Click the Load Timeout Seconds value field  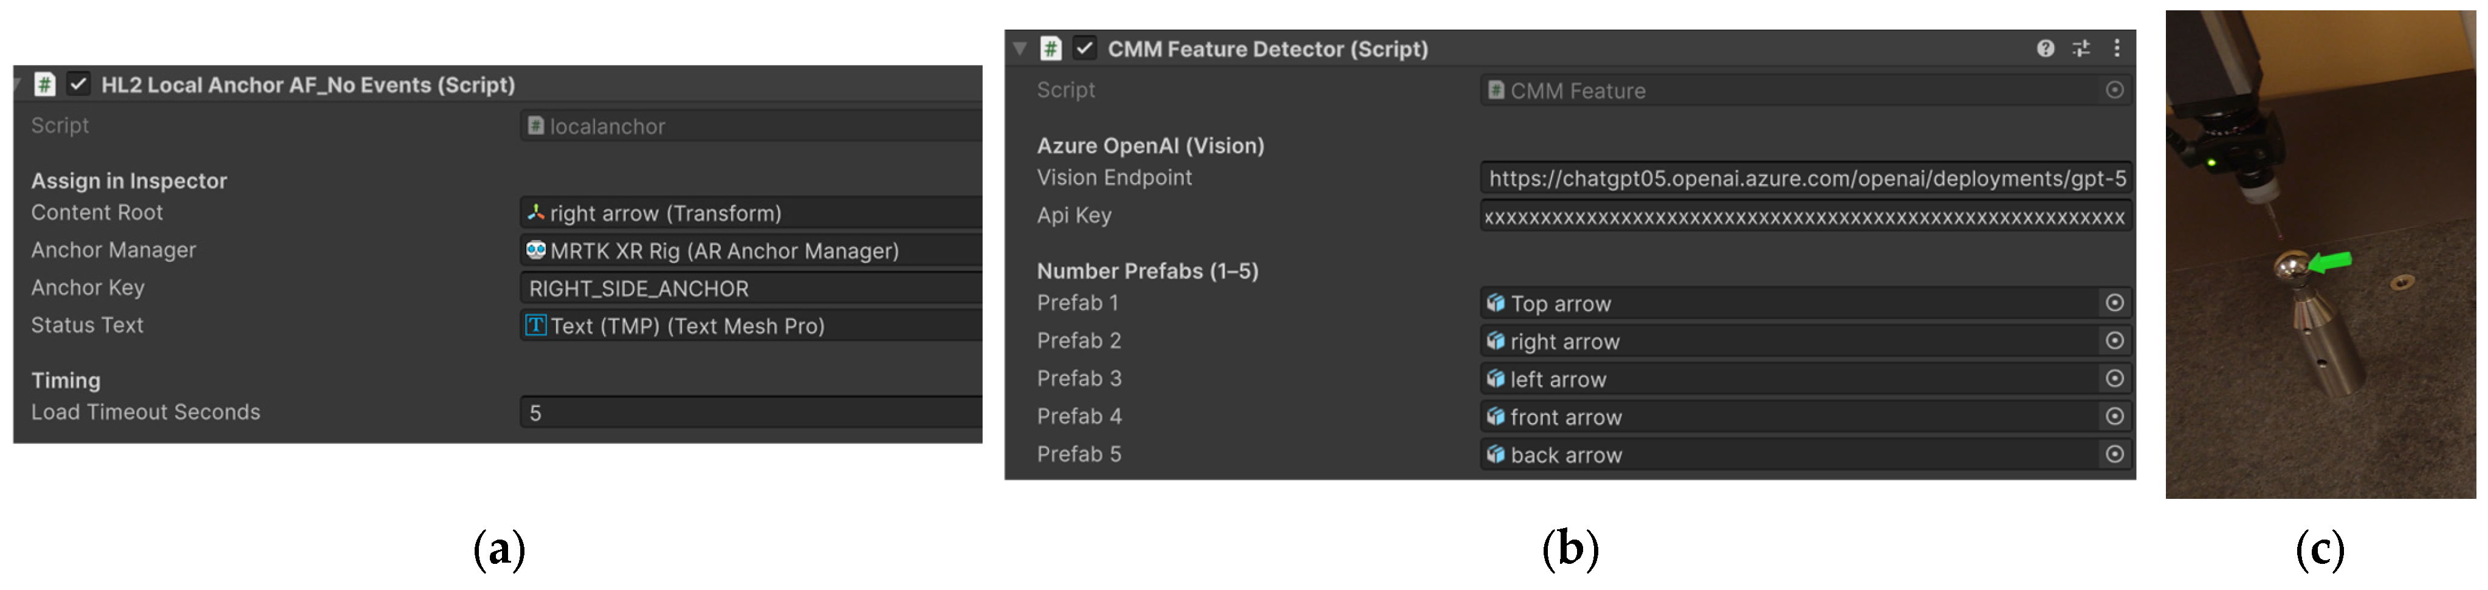pyautogui.click(x=751, y=413)
